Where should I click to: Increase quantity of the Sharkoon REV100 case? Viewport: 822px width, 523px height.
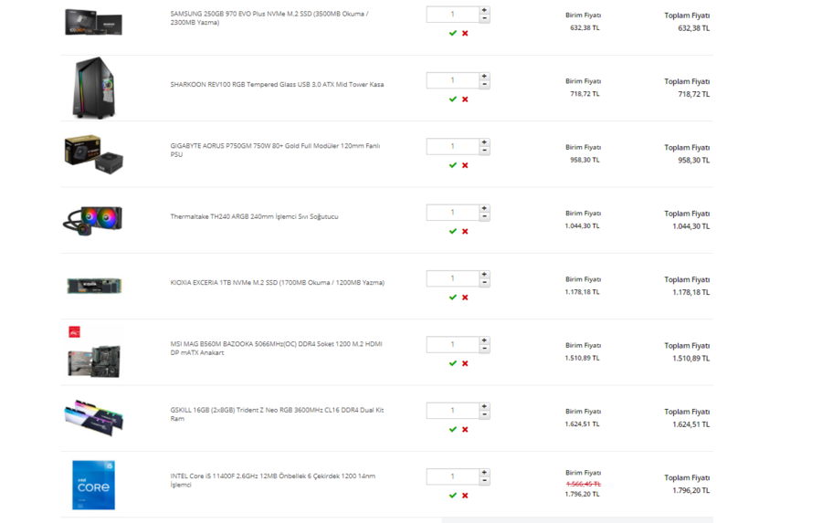[x=484, y=77]
